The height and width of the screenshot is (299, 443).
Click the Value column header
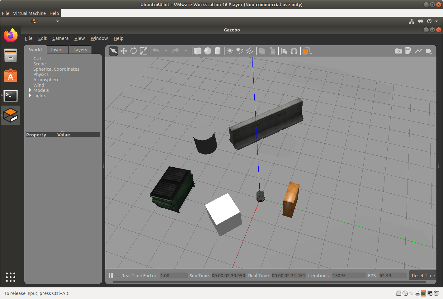[64, 135]
